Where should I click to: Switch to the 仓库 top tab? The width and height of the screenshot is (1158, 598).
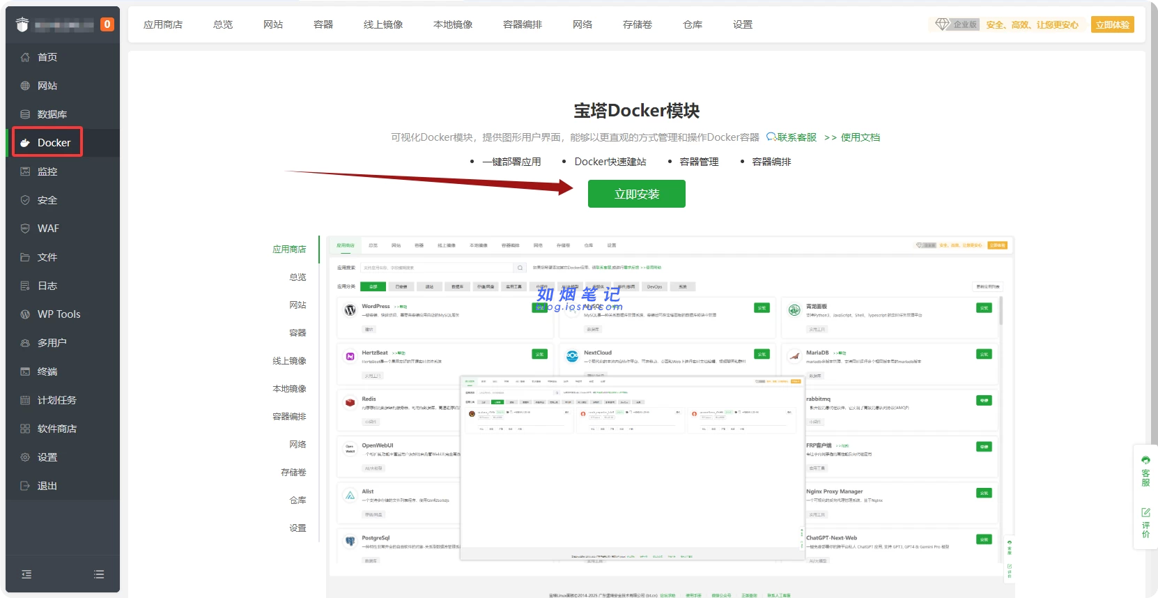pos(693,24)
